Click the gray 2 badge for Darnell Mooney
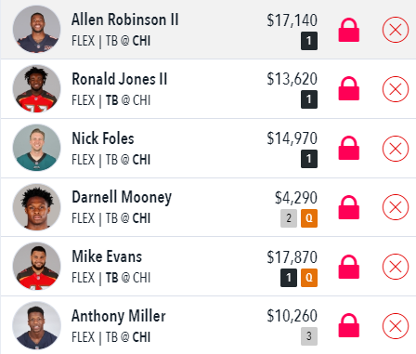This screenshot has height=354, width=416. tap(289, 218)
